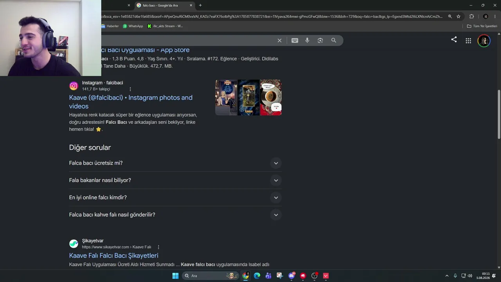Click the sikayetvar.com URL text
The image size is (501, 282).
[116, 247]
